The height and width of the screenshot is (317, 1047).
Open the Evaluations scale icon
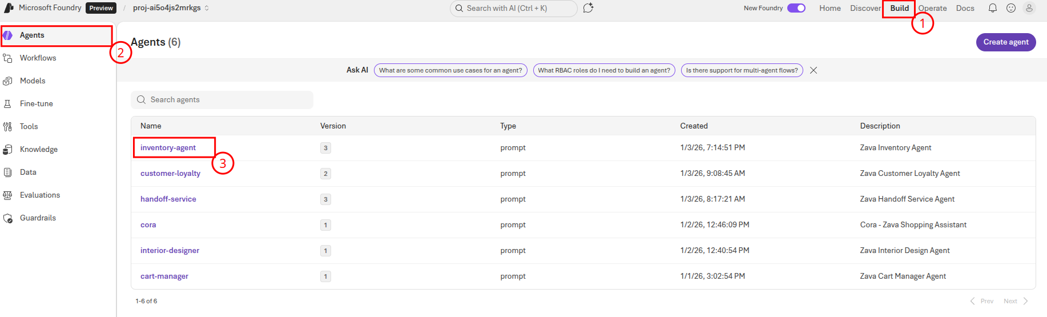[x=8, y=195]
